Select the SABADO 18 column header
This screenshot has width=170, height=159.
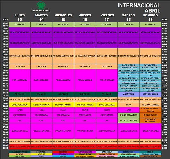[x=129, y=17]
